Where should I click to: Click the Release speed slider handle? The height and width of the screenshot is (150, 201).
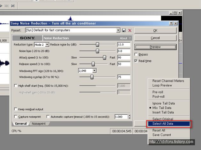93,64
